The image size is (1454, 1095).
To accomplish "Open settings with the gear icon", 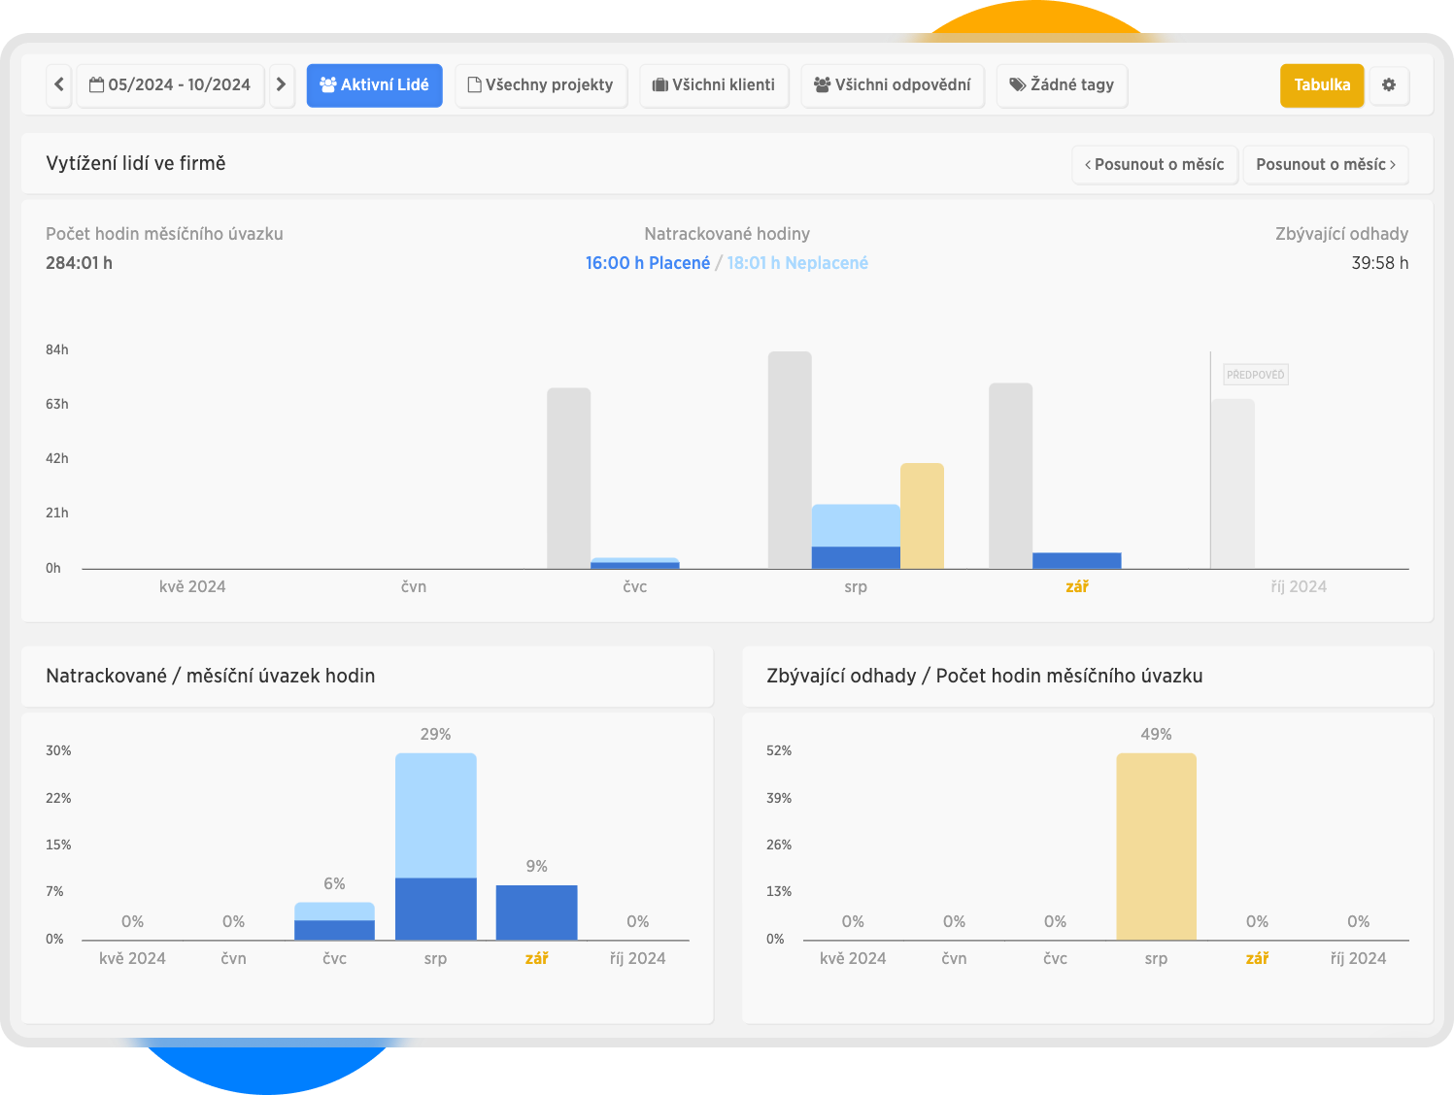I will coord(1389,85).
